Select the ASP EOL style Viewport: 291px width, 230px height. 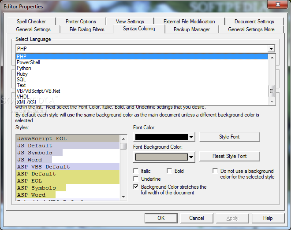[x=68, y=181]
